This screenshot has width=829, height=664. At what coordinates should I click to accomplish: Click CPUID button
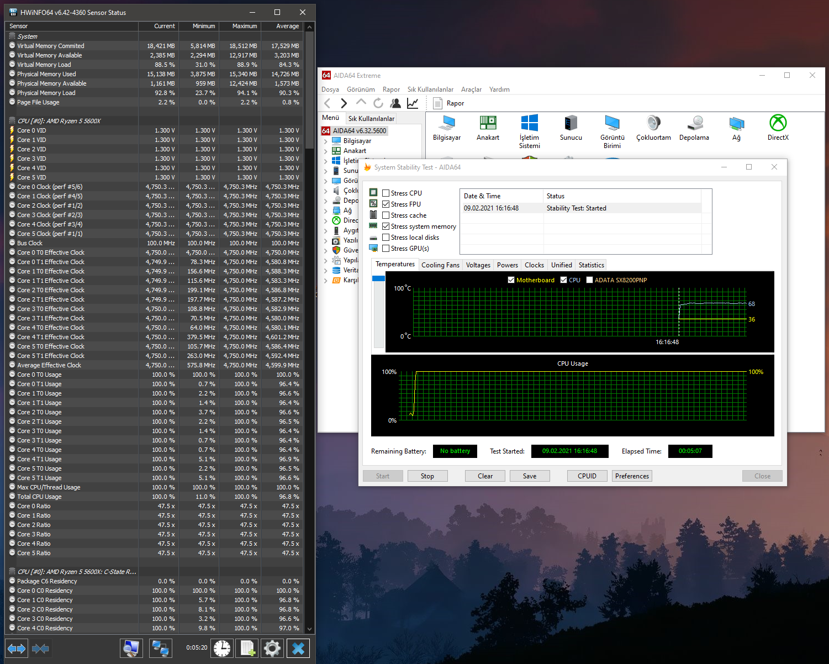(x=587, y=476)
